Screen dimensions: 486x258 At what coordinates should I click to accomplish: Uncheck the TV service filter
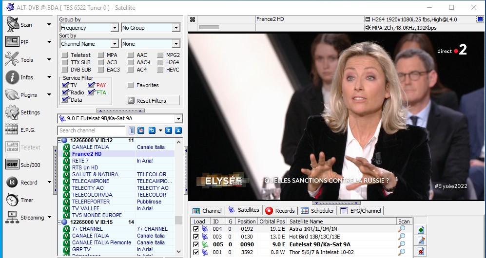pos(65,85)
